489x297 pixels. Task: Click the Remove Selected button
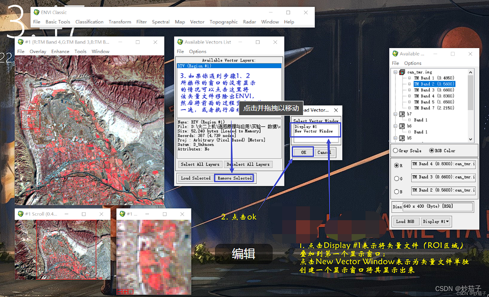pos(235,178)
